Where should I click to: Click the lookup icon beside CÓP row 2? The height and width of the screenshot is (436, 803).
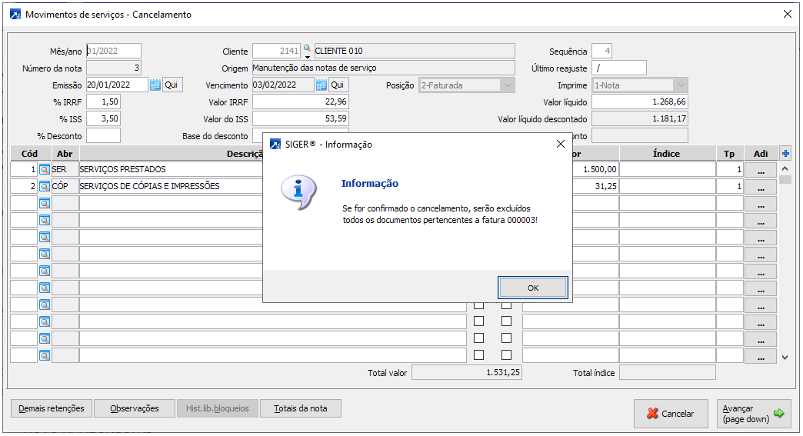pos(45,186)
